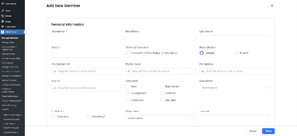
Task: Open Payments Reports
Action: (x=12, y=120)
